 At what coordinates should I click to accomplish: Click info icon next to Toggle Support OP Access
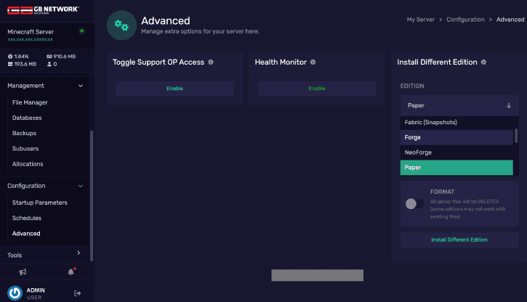coord(211,62)
